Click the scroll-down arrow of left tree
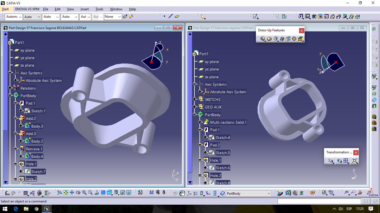 tap(6, 182)
